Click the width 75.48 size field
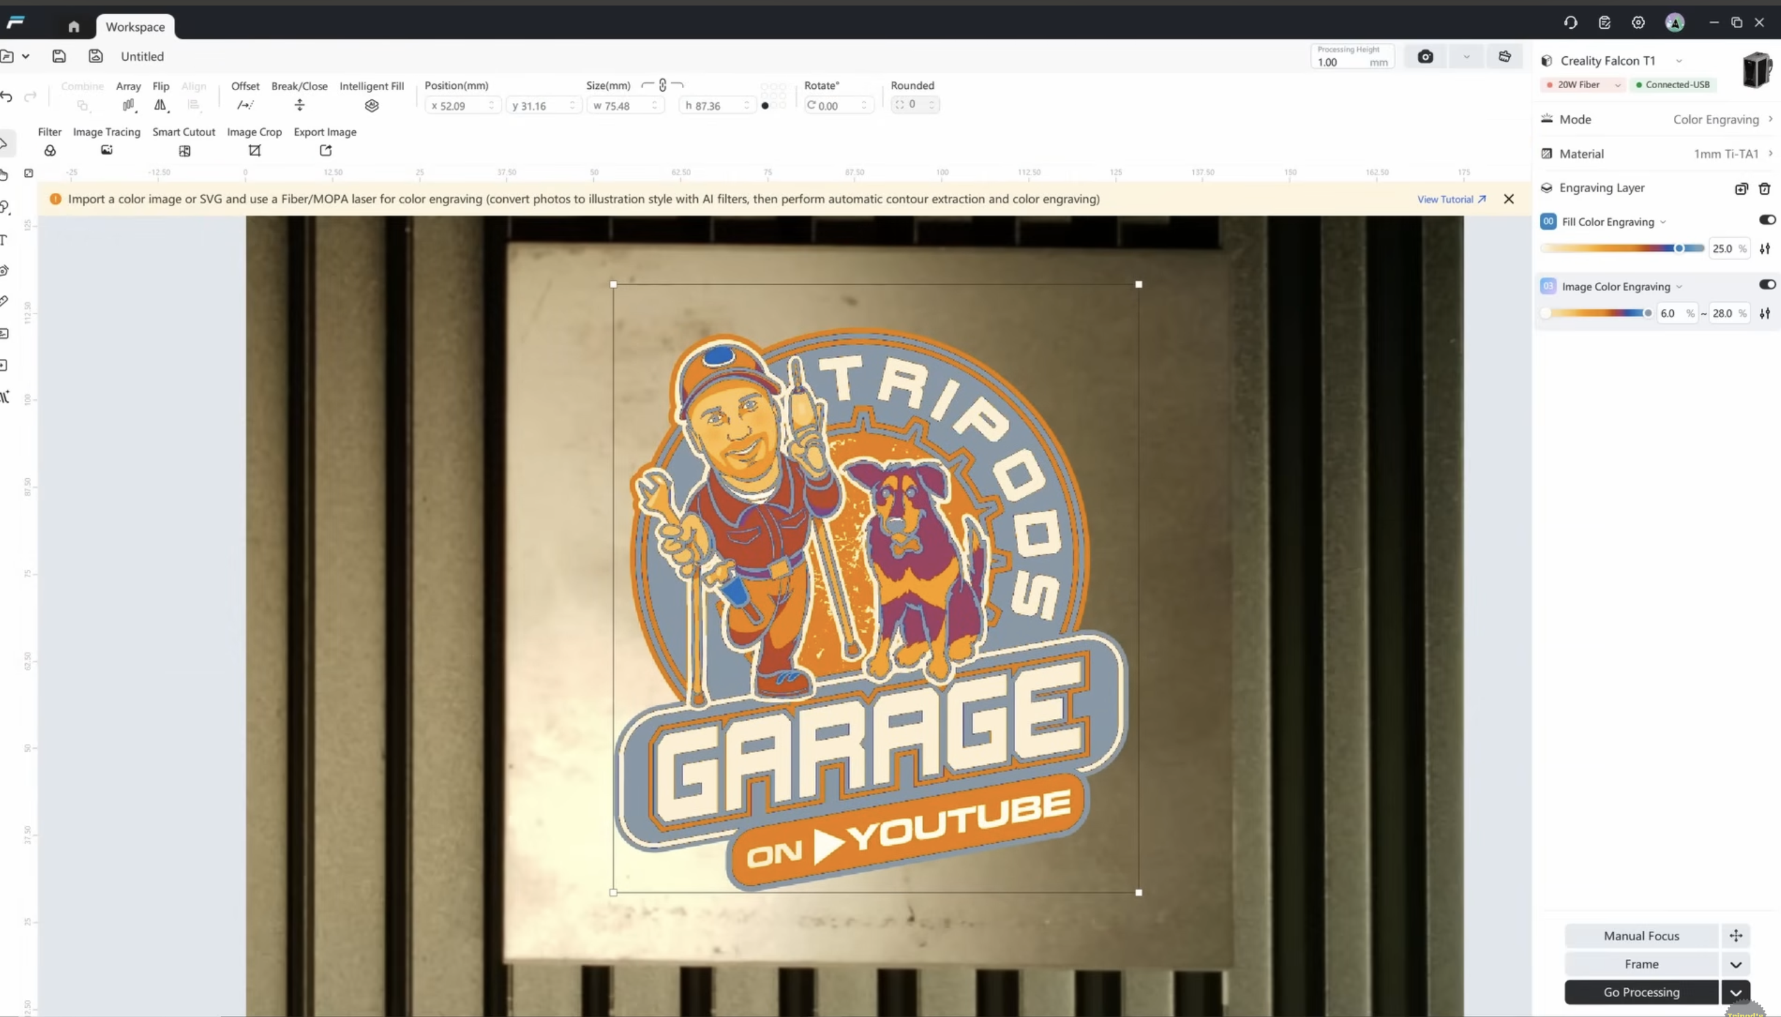Viewport: 1781px width, 1017px height. point(625,105)
